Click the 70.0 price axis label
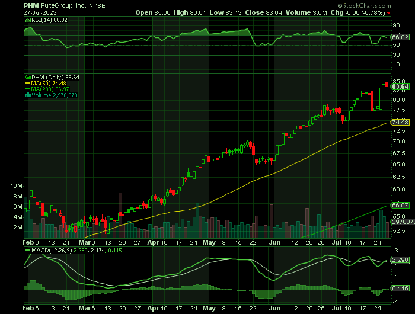Screen dimensions: 415x314 tap(399, 141)
